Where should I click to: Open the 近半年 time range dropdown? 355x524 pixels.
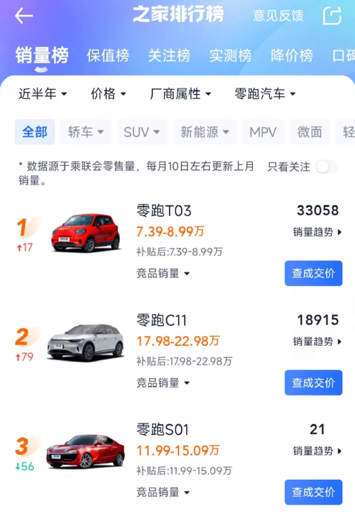(x=43, y=94)
